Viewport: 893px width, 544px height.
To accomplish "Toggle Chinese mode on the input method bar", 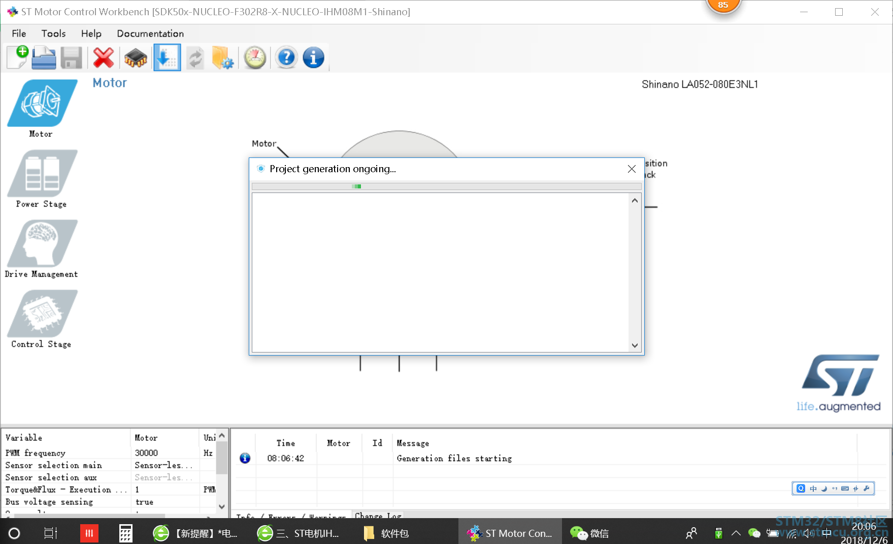I will [813, 489].
